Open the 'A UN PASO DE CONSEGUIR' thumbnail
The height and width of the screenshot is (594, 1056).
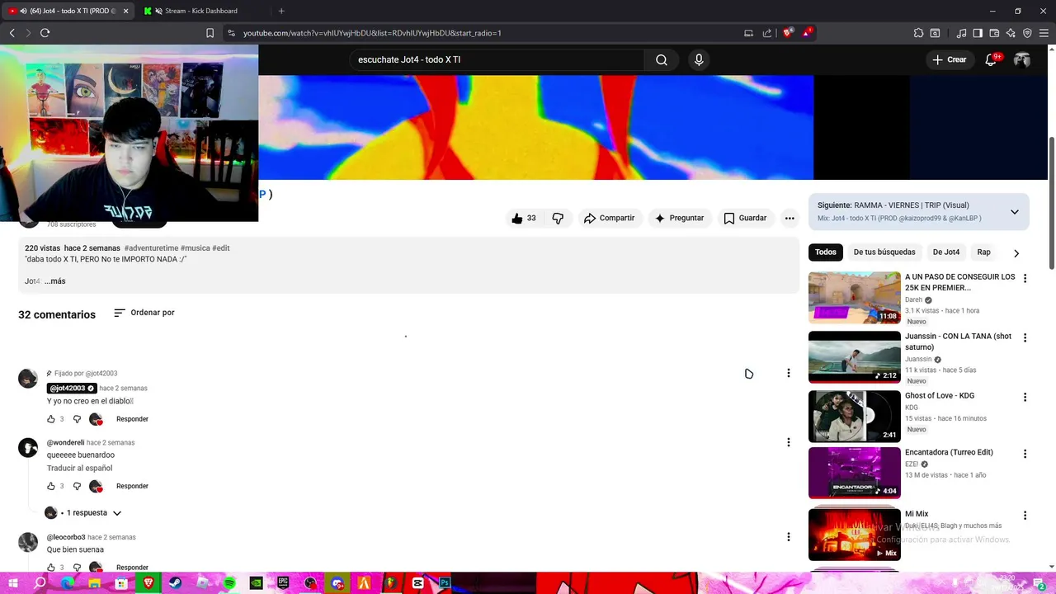pos(854,298)
